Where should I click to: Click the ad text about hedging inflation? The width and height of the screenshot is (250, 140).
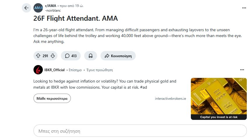[x=105, y=84]
